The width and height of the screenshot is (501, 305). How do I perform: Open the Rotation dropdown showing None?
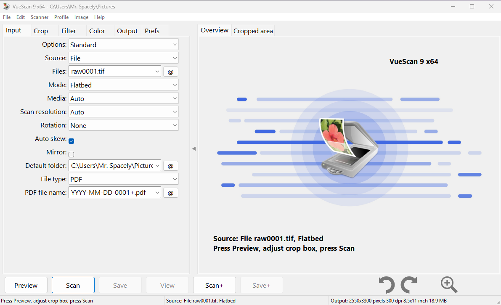point(124,125)
